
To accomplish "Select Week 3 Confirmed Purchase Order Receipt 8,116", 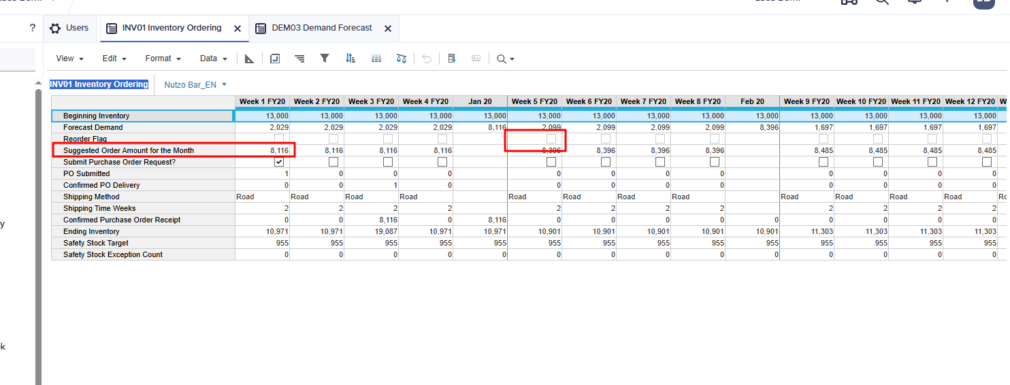I will [371, 220].
